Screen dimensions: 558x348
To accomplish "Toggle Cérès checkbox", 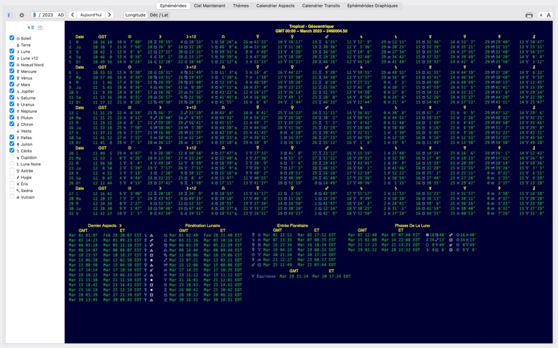I will coord(12,150).
